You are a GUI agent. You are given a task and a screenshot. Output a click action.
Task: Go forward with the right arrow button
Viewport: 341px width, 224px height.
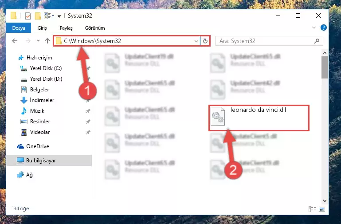[x=28, y=41]
